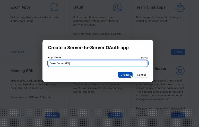Screen dimensions: 199x127
Task: Click the dialog heading Create a Server-to-Server OAuth app
Action: [88, 48]
